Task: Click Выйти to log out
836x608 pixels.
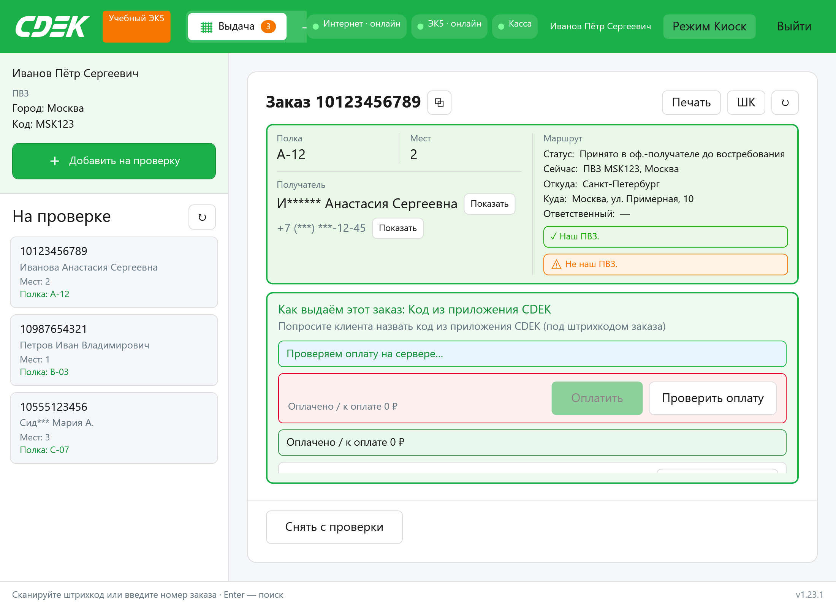Action: pos(794,26)
